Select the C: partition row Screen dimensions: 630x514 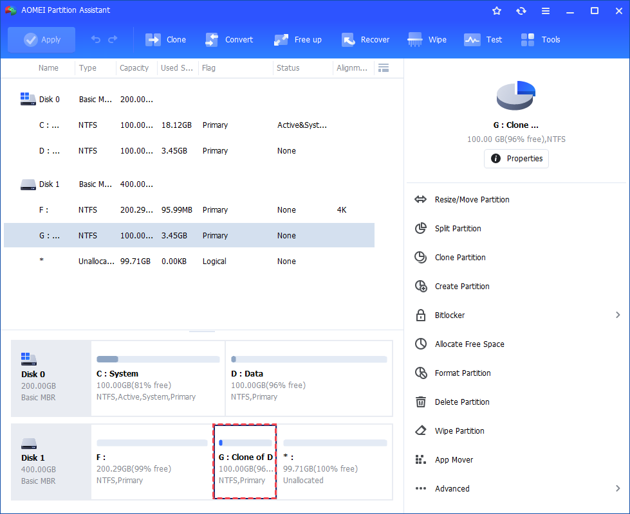click(189, 125)
